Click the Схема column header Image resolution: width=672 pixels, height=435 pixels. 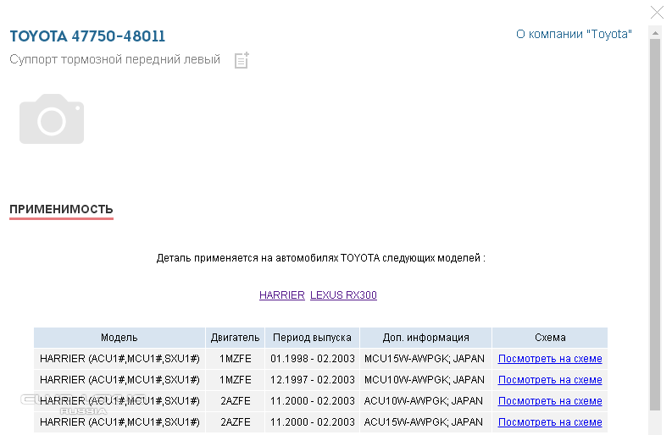pyautogui.click(x=550, y=338)
